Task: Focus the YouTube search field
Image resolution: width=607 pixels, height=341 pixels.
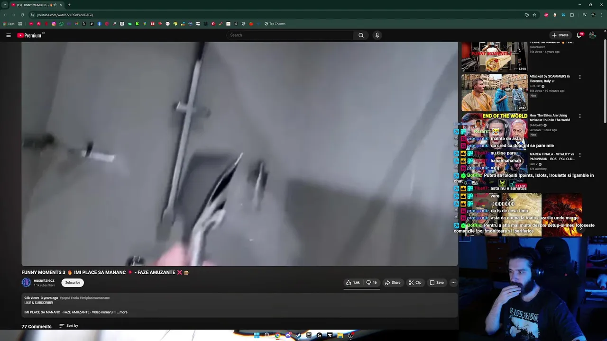Action: [x=290, y=35]
